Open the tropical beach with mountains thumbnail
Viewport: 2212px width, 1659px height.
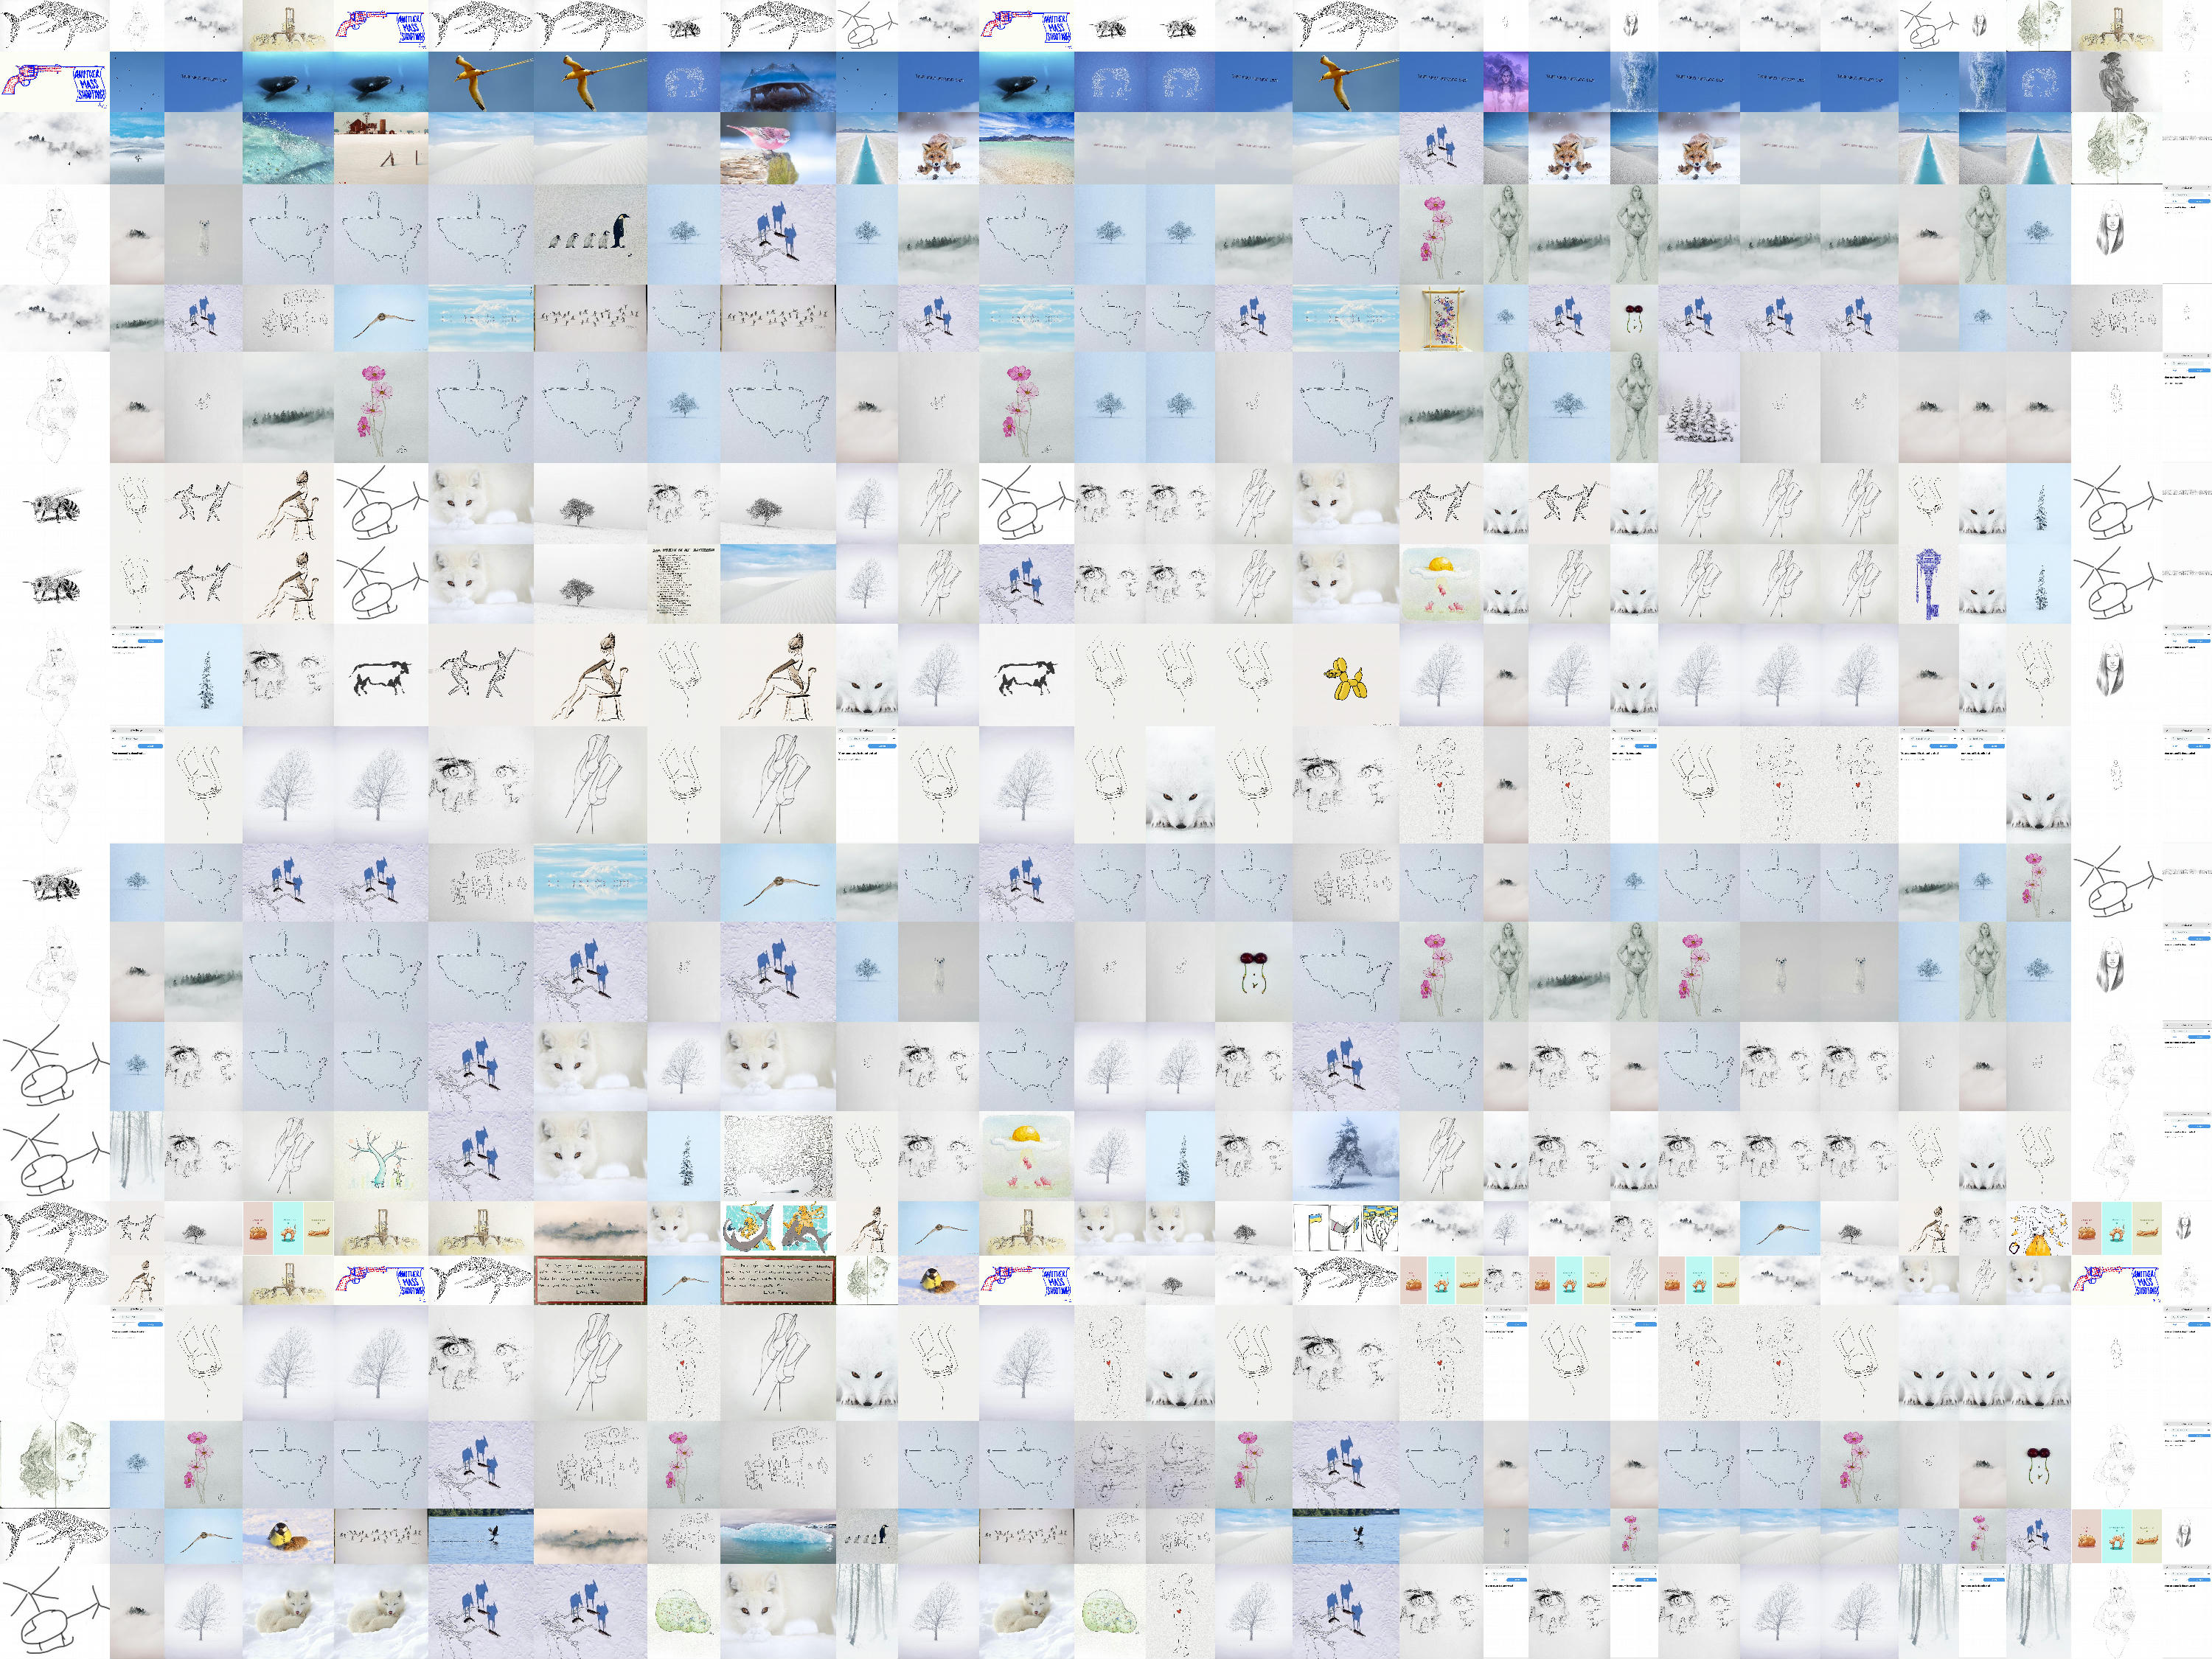[x=1026, y=148]
